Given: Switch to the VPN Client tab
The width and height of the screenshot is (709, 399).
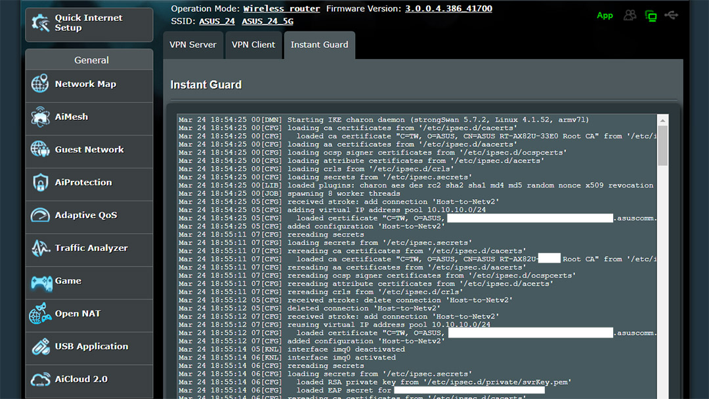Looking at the screenshot, I should [253, 45].
